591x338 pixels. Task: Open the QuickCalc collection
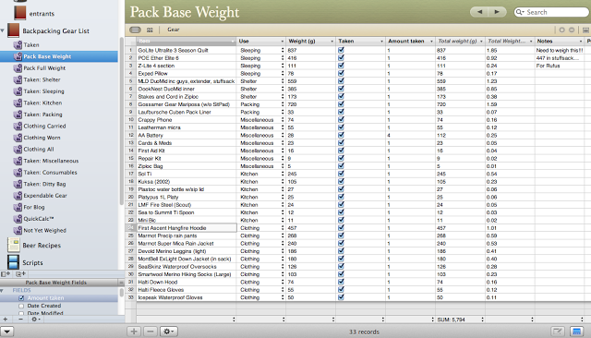coord(39,219)
